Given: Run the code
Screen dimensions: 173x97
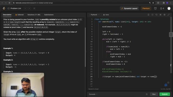Looking at the screenshot, I should [154, 94].
